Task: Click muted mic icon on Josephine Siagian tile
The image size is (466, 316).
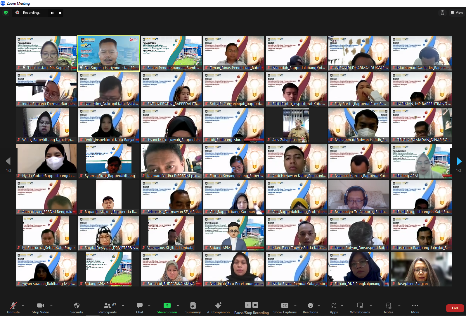Action: point(394,284)
